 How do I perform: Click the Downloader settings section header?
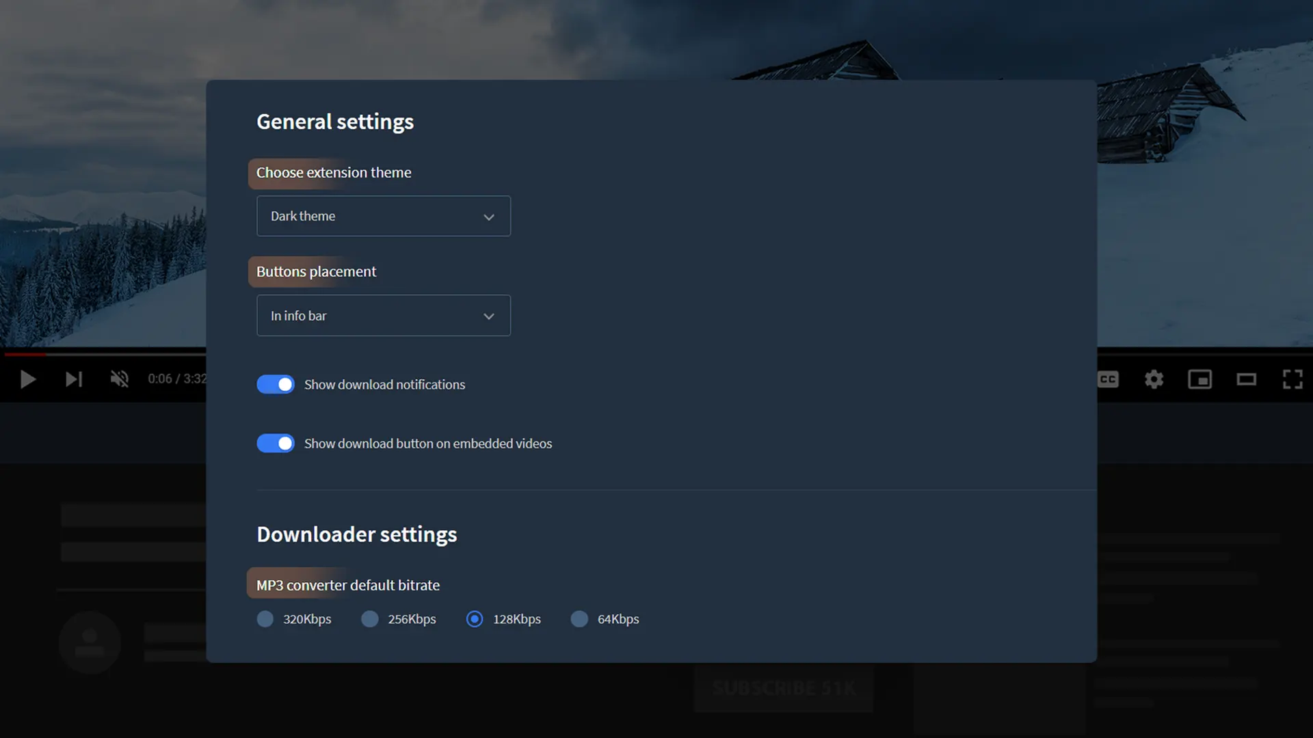356,534
